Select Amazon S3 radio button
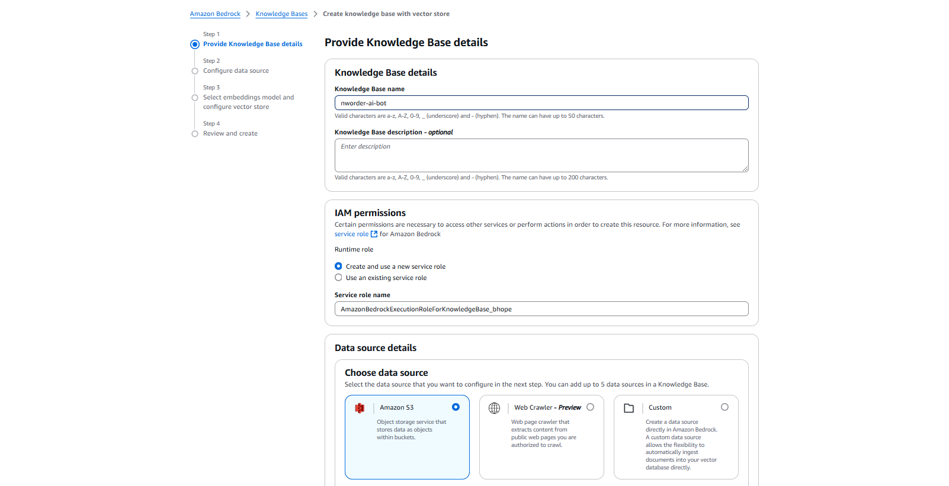Image resolution: width=949 pixels, height=486 pixels. 456,407
